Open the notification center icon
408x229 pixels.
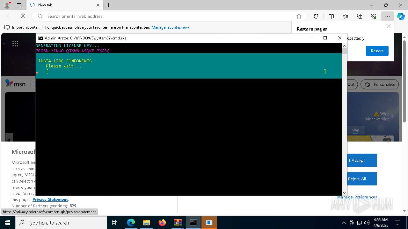pyautogui.click(x=397, y=223)
